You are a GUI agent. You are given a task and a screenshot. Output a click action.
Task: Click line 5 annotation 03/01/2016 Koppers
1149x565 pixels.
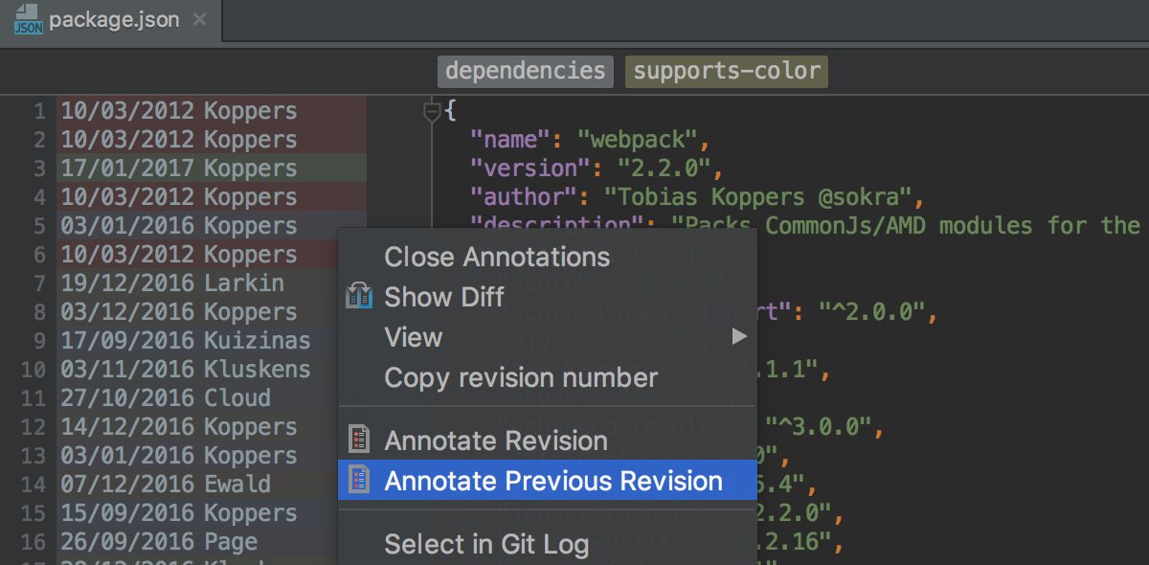pyautogui.click(x=179, y=226)
